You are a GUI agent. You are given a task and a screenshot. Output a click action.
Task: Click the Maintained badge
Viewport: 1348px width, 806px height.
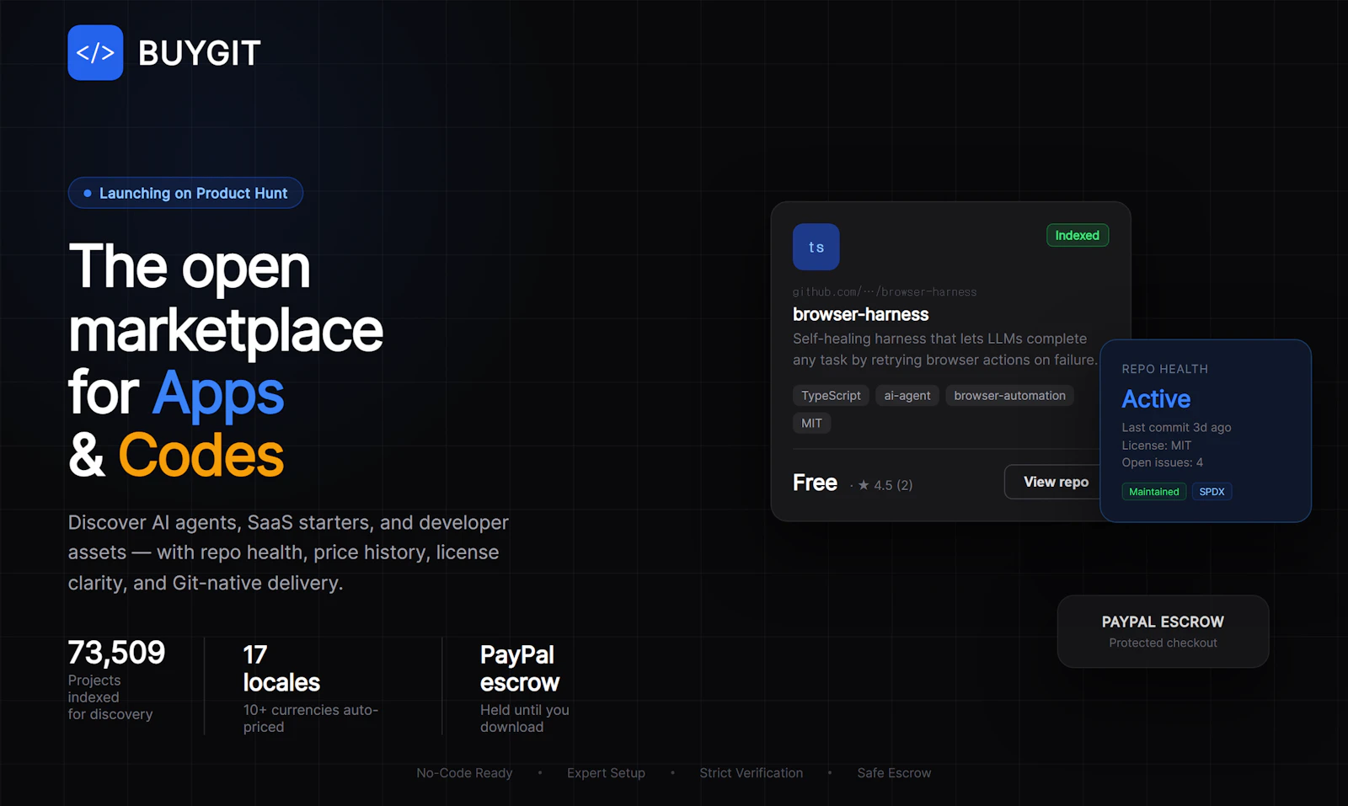click(1153, 492)
